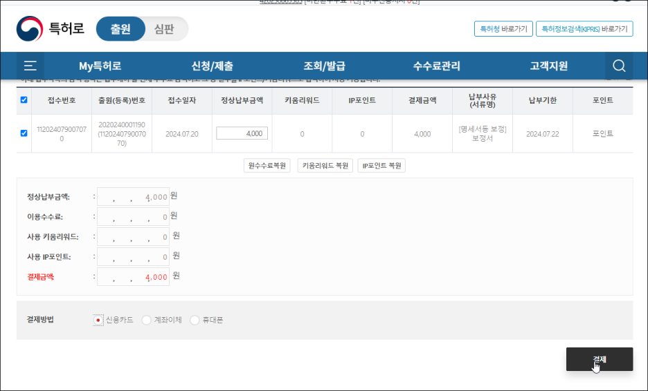The width and height of the screenshot is (648, 391).
Task: Select 휴대폰 payment radio button
Action: click(x=195, y=320)
